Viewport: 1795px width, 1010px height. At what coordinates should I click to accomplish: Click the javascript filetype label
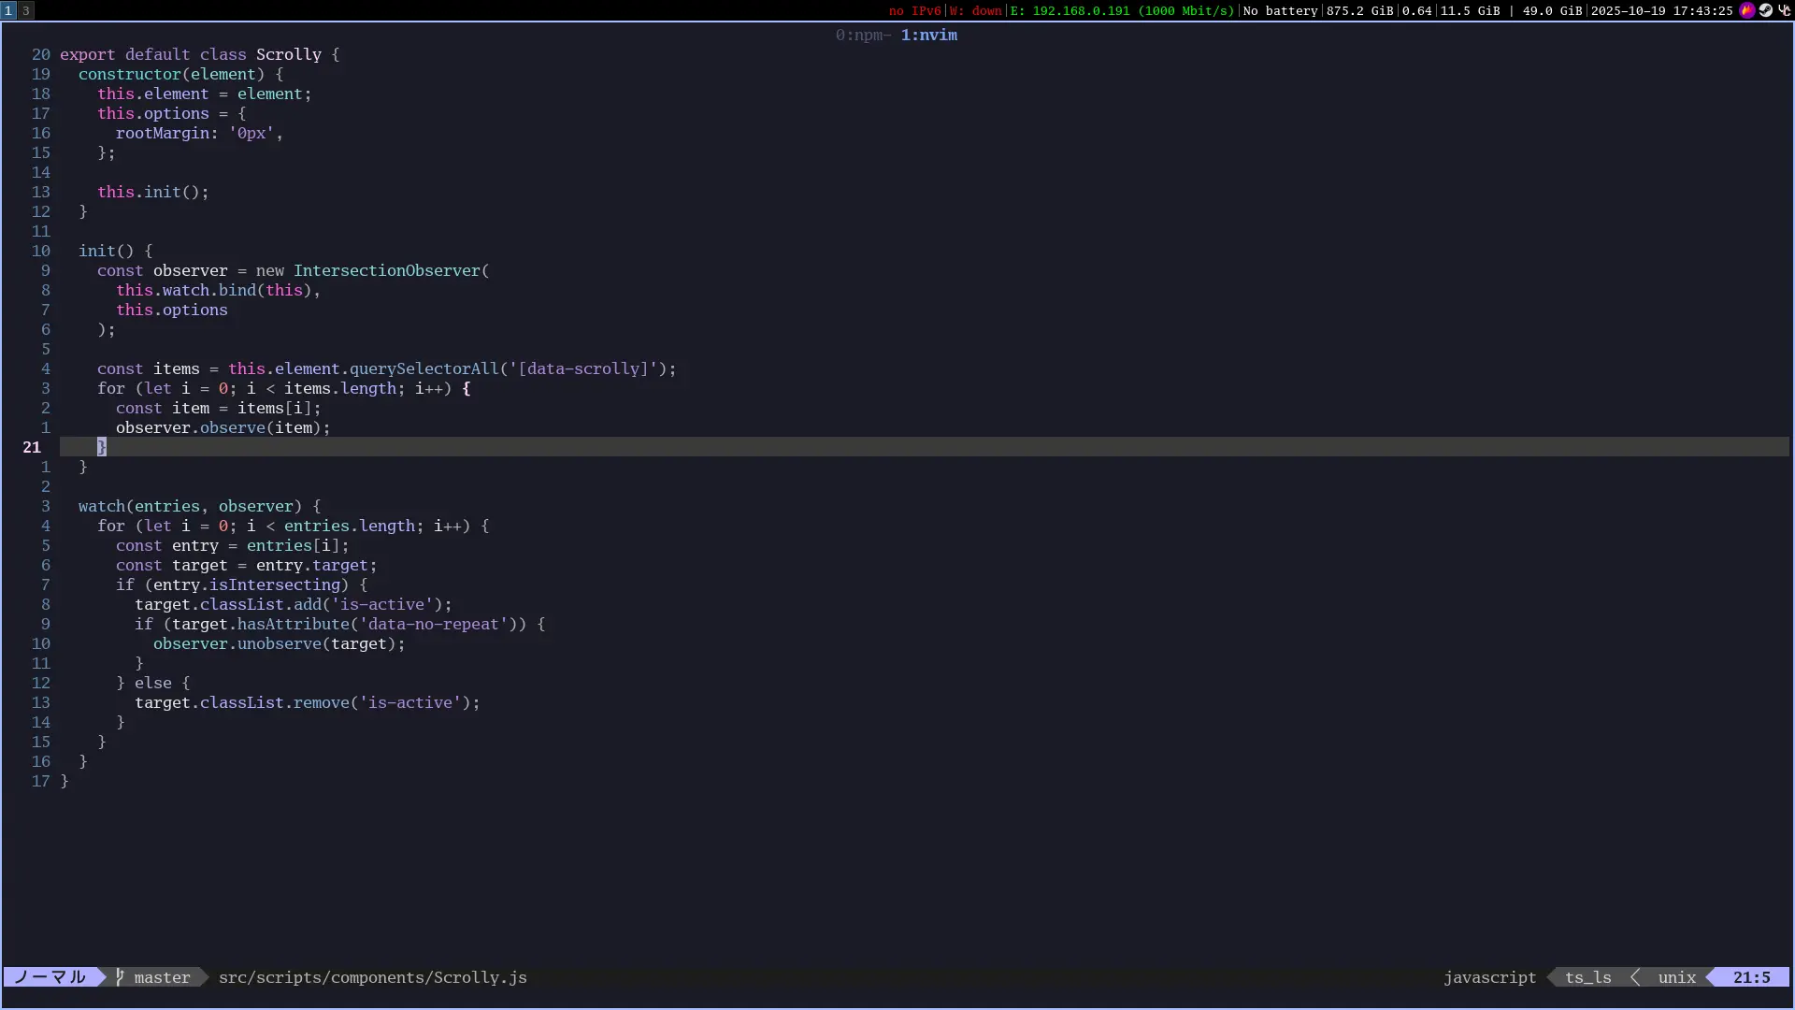tap(1489, 977)
